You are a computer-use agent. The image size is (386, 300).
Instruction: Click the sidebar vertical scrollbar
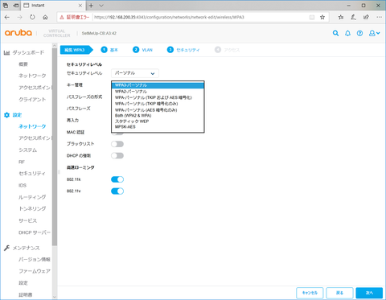pyautogui.click(x=55, y=147)
